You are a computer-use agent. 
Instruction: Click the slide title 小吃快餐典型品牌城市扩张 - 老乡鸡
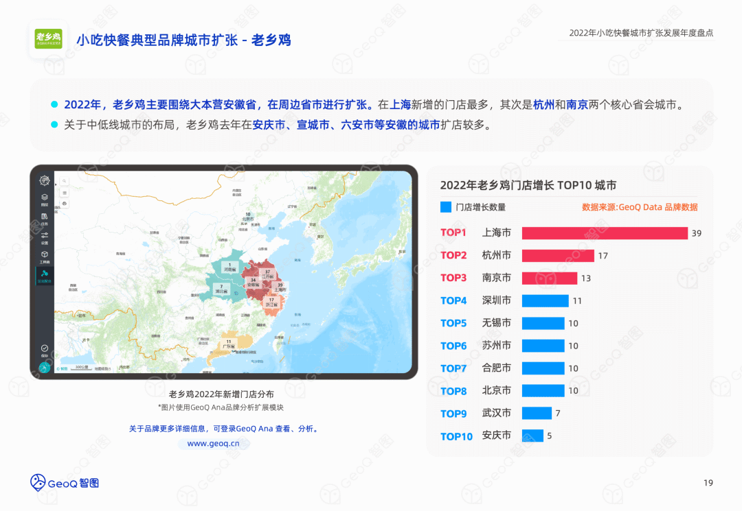183,40
